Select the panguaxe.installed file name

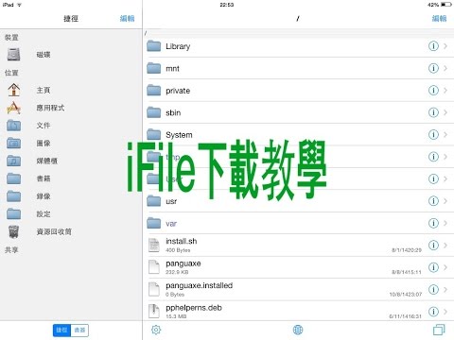(x=200, y=285)
